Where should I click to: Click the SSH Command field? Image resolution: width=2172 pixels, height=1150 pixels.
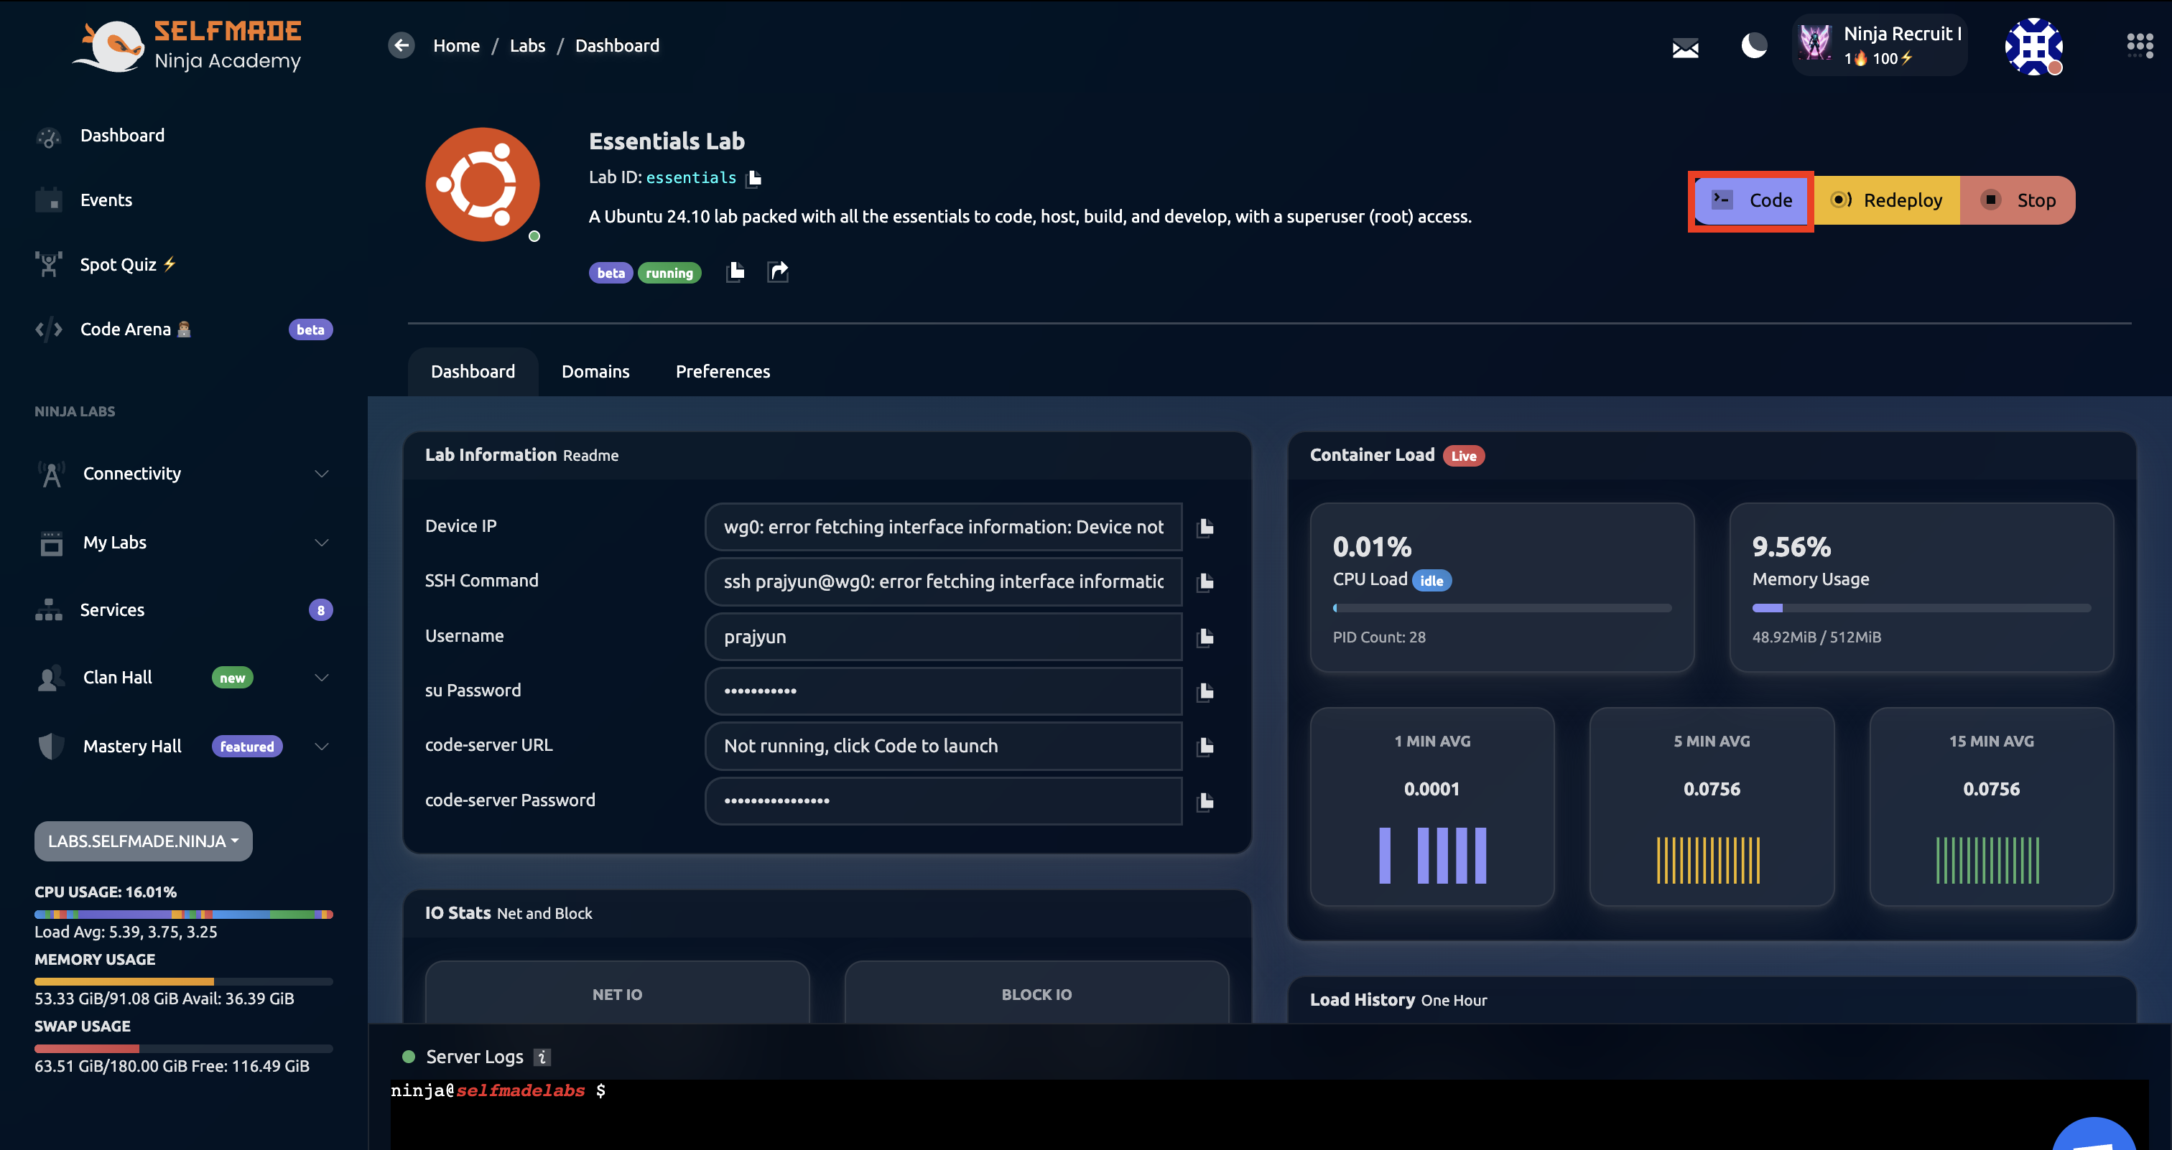[x=944, y=582]
